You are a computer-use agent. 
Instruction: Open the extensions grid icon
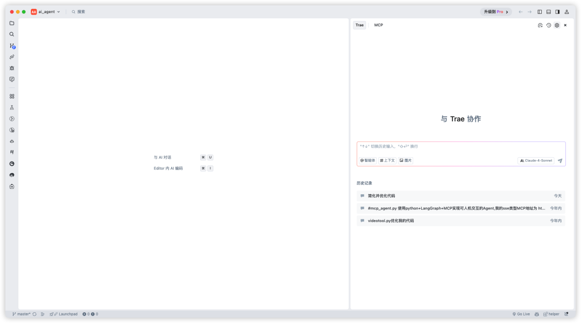point(12,96)
